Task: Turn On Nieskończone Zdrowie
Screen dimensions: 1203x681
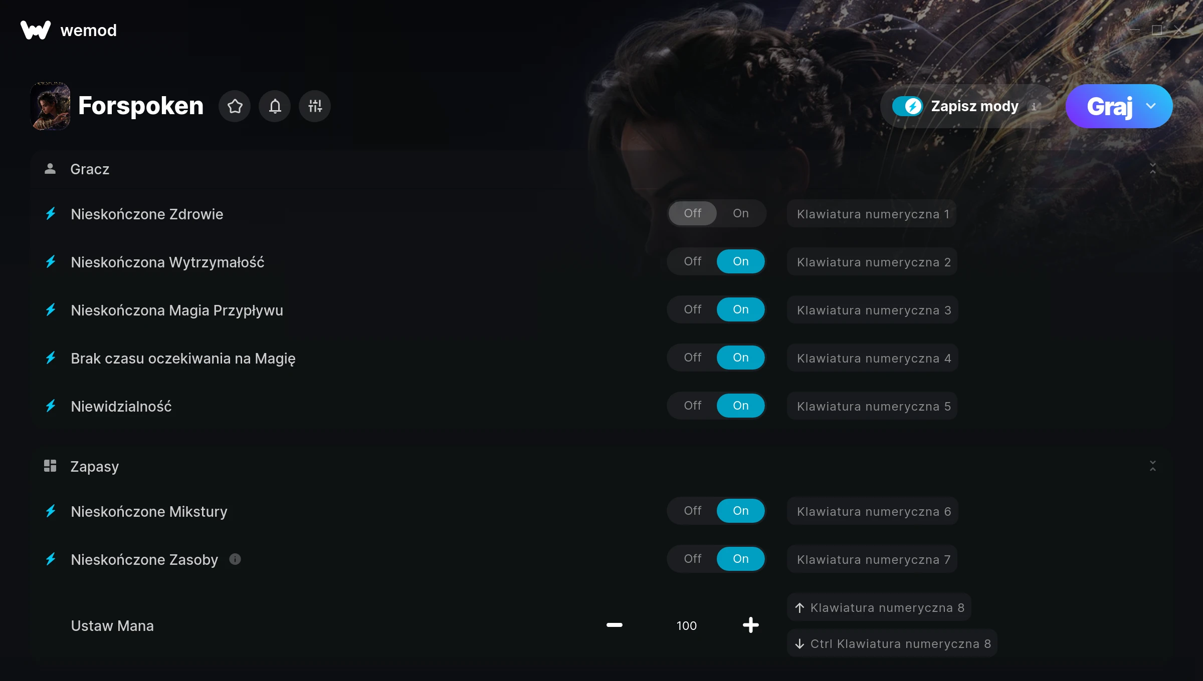Action: pyautogui.click(x=741, y=213)
